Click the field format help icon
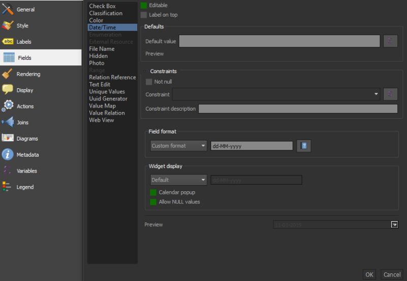Image resolution: width=407 pixels, height=281 pixels. (x=304, y=146)
